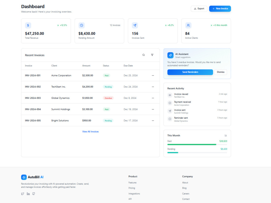This screenshot has width=271, height=203.
Task: Open the API footer link
Action: 130,199
